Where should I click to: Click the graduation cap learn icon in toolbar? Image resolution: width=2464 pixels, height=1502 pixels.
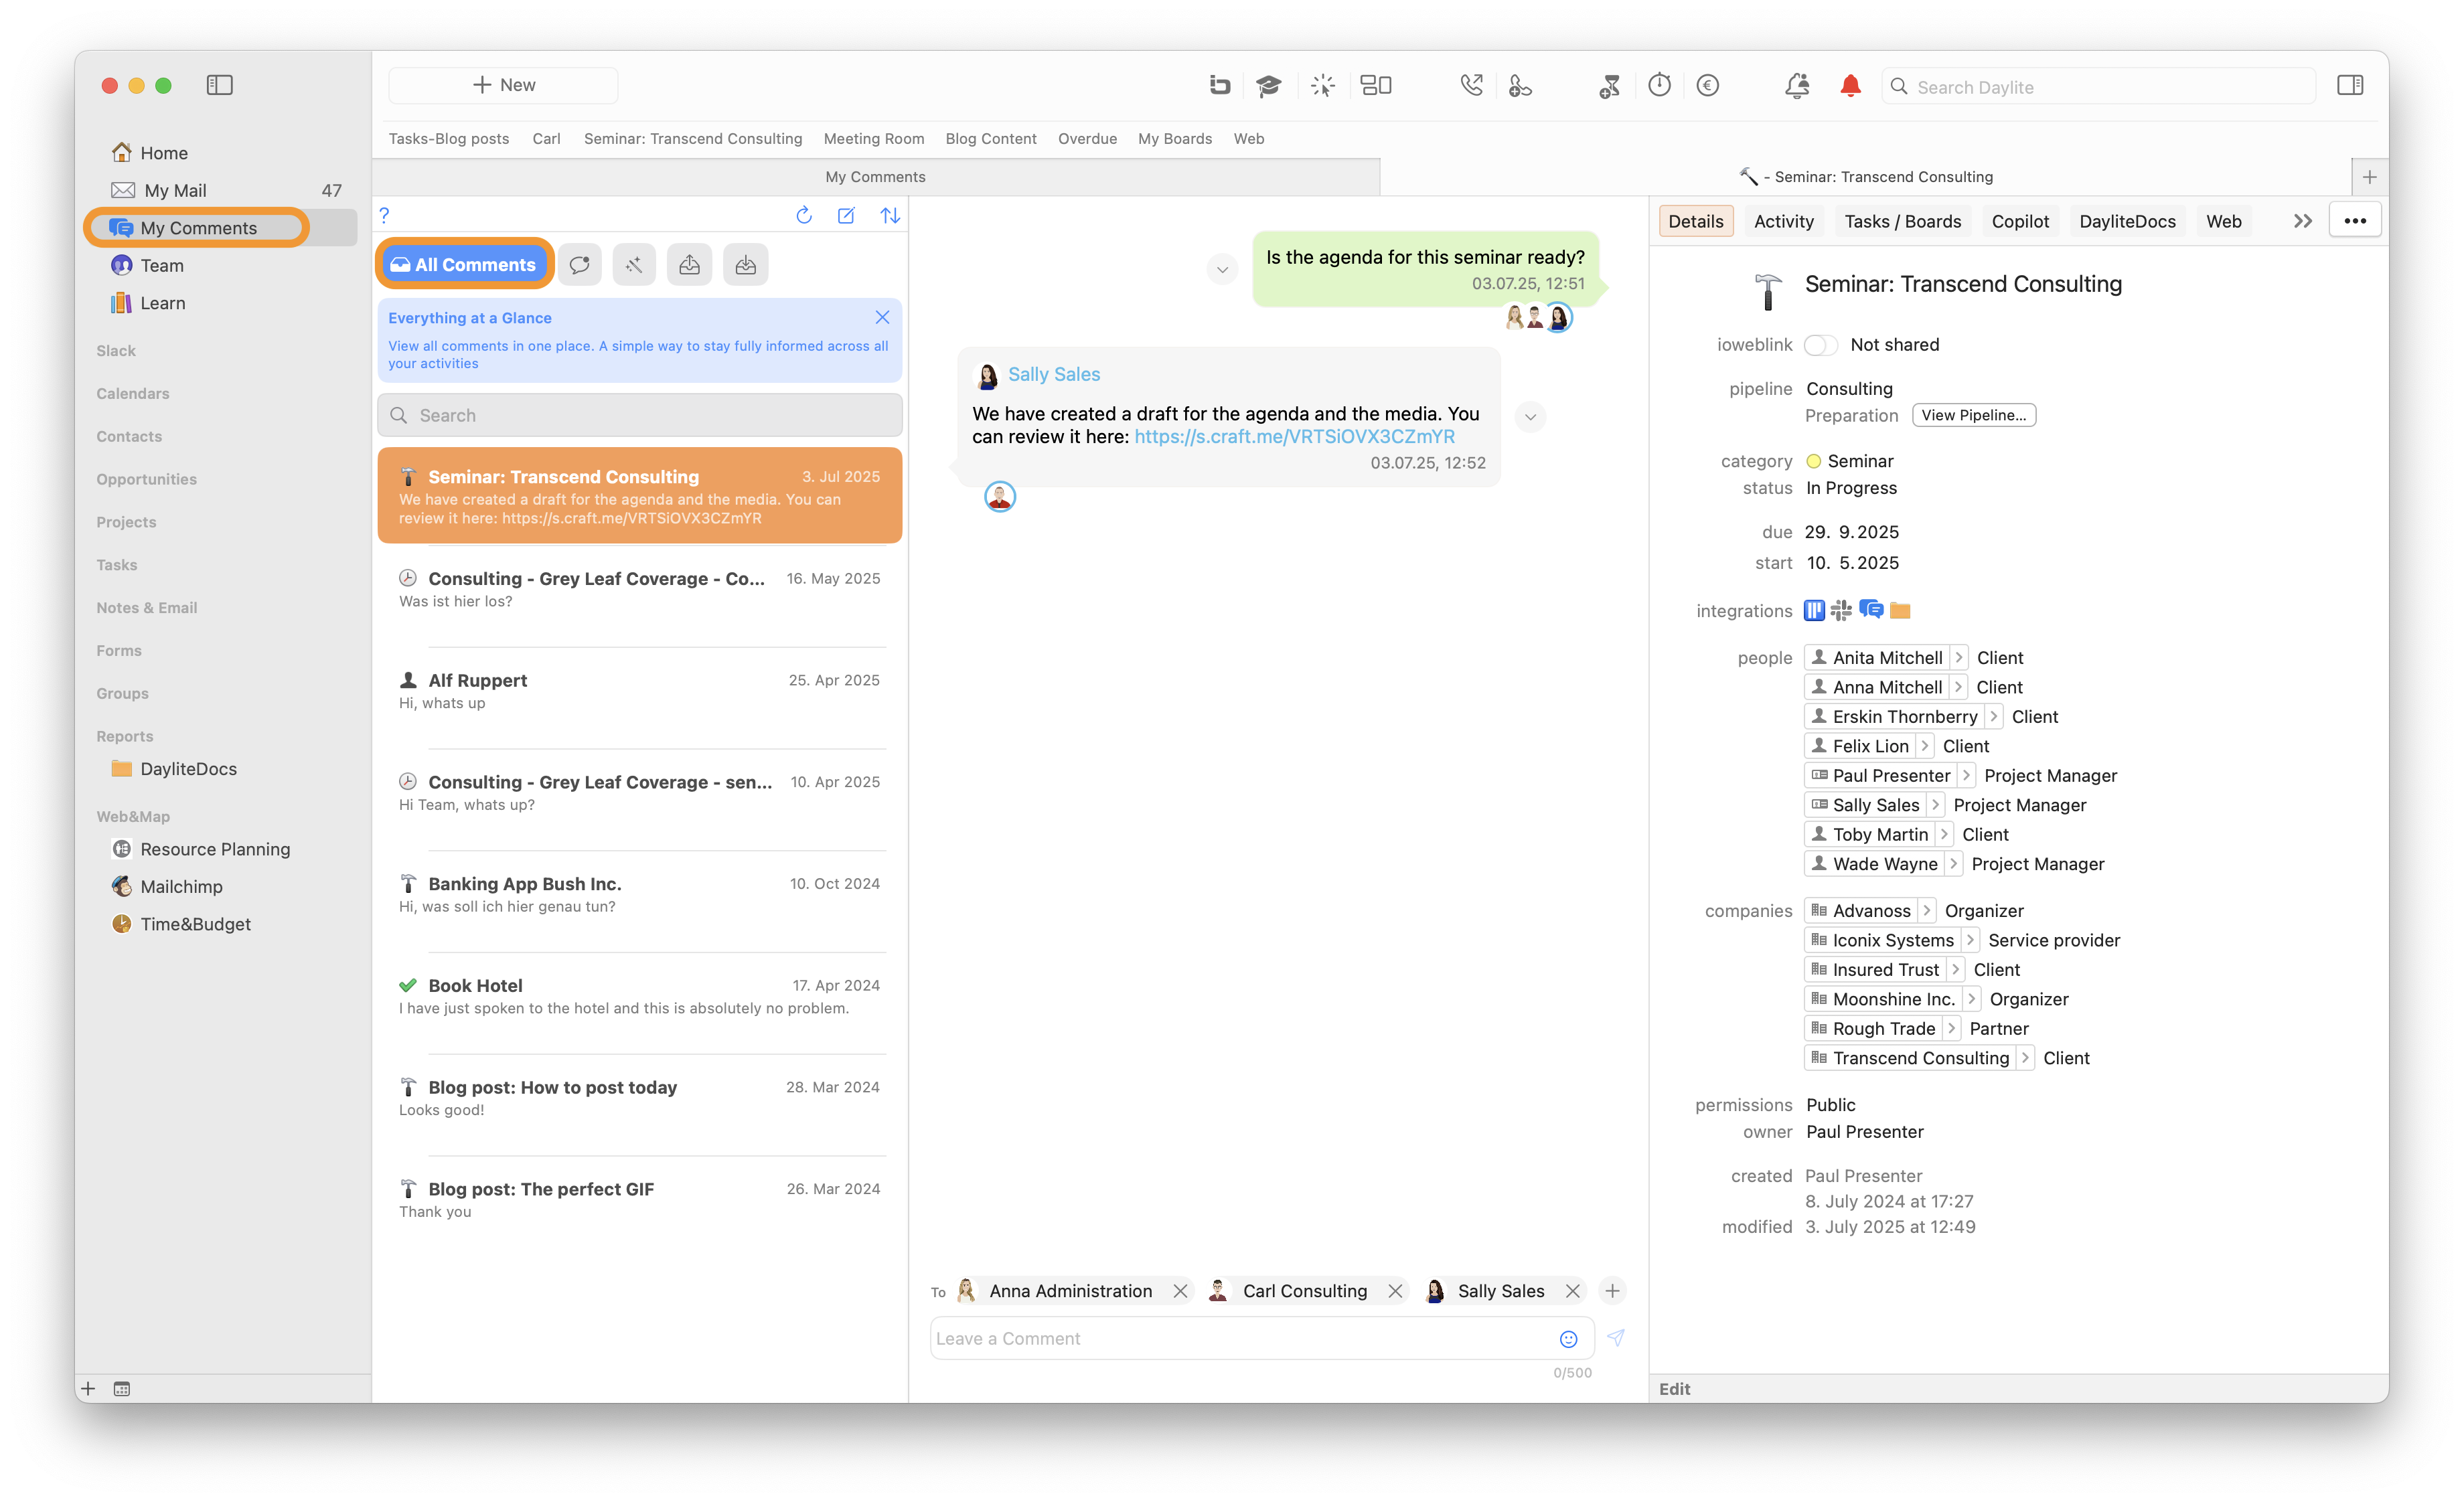coord(1269,86)
